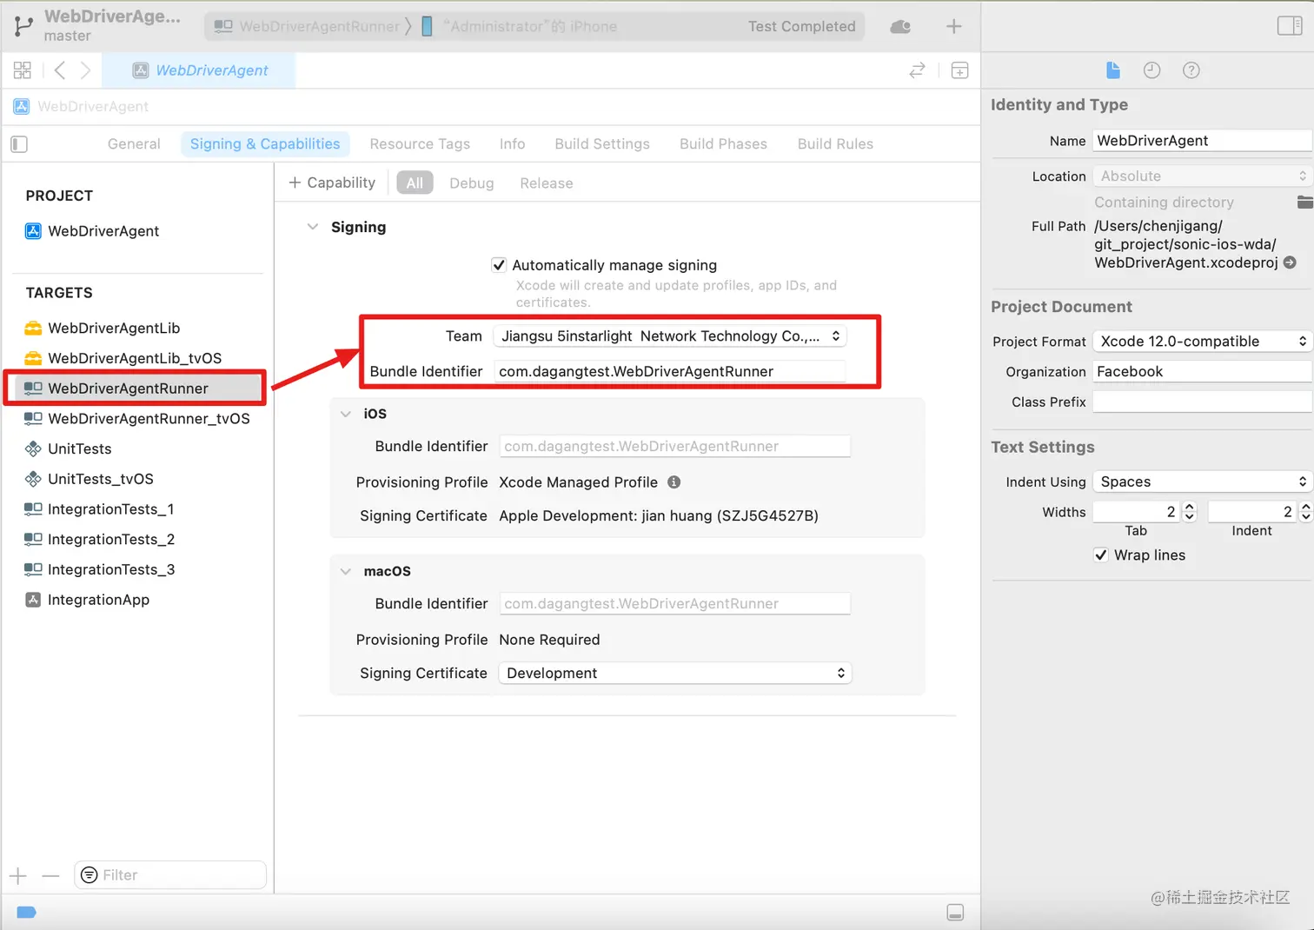Select the UnitTests target
This screenshot has width=1314, height=930.
pyautogui.click(x=68, y=449)
